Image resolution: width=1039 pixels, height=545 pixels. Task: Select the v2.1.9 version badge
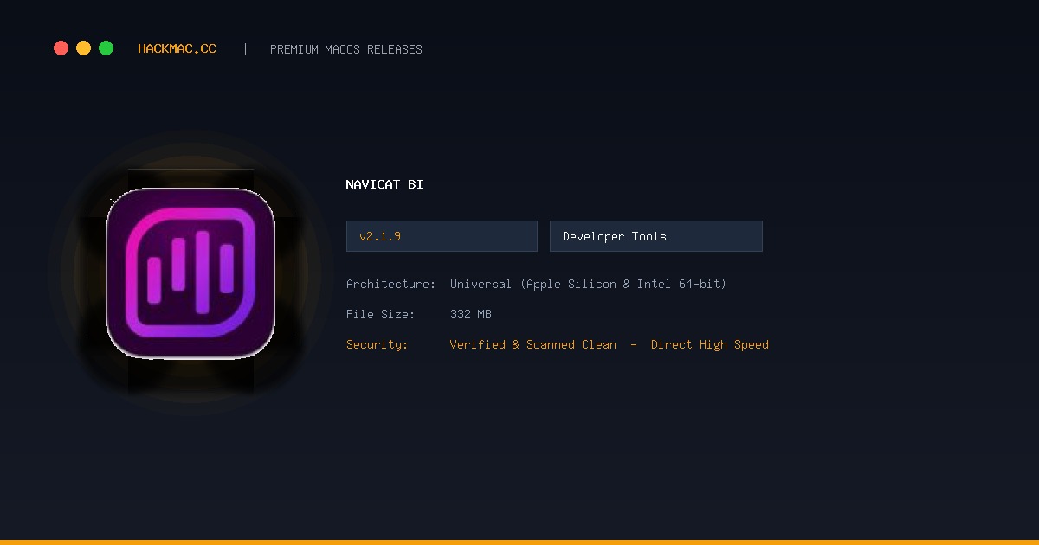[442, 236]
